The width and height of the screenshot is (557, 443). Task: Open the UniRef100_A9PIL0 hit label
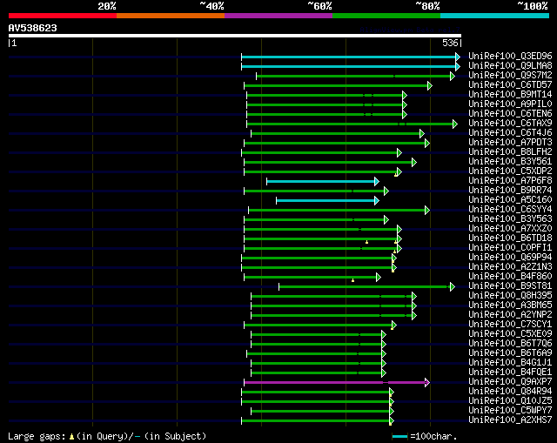pos(510,104)
